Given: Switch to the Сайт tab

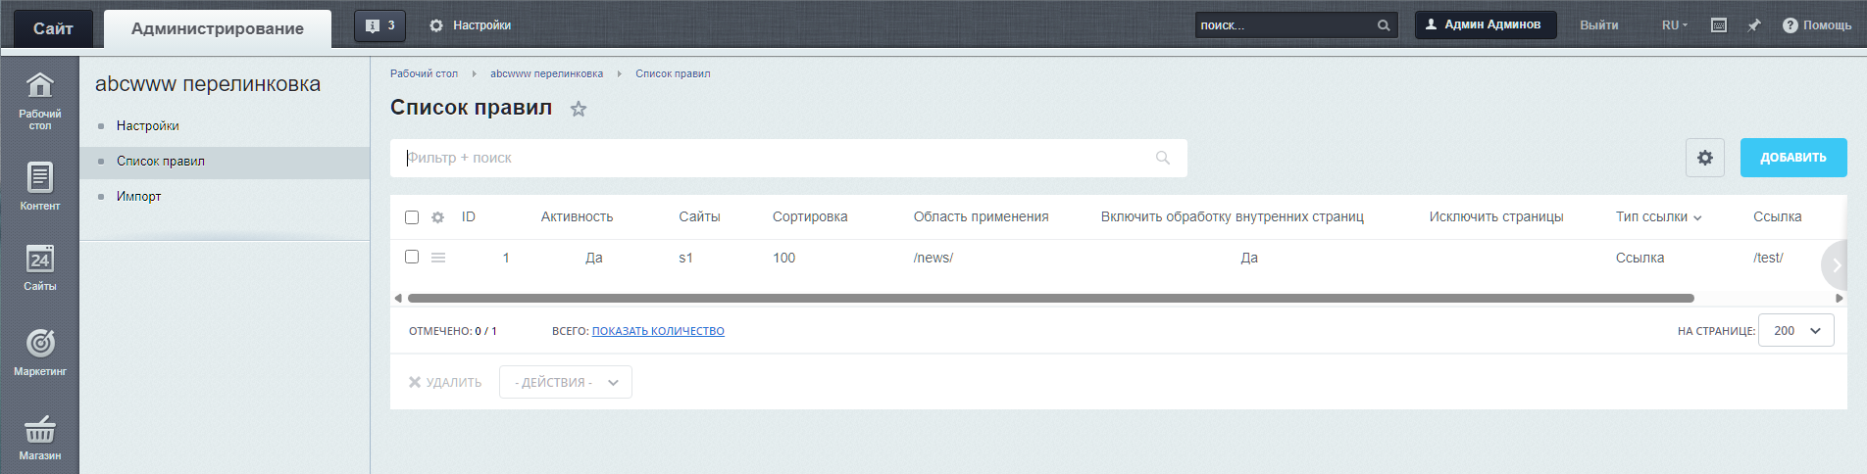Looking at the screenshot, I should [x=53, y=28].
